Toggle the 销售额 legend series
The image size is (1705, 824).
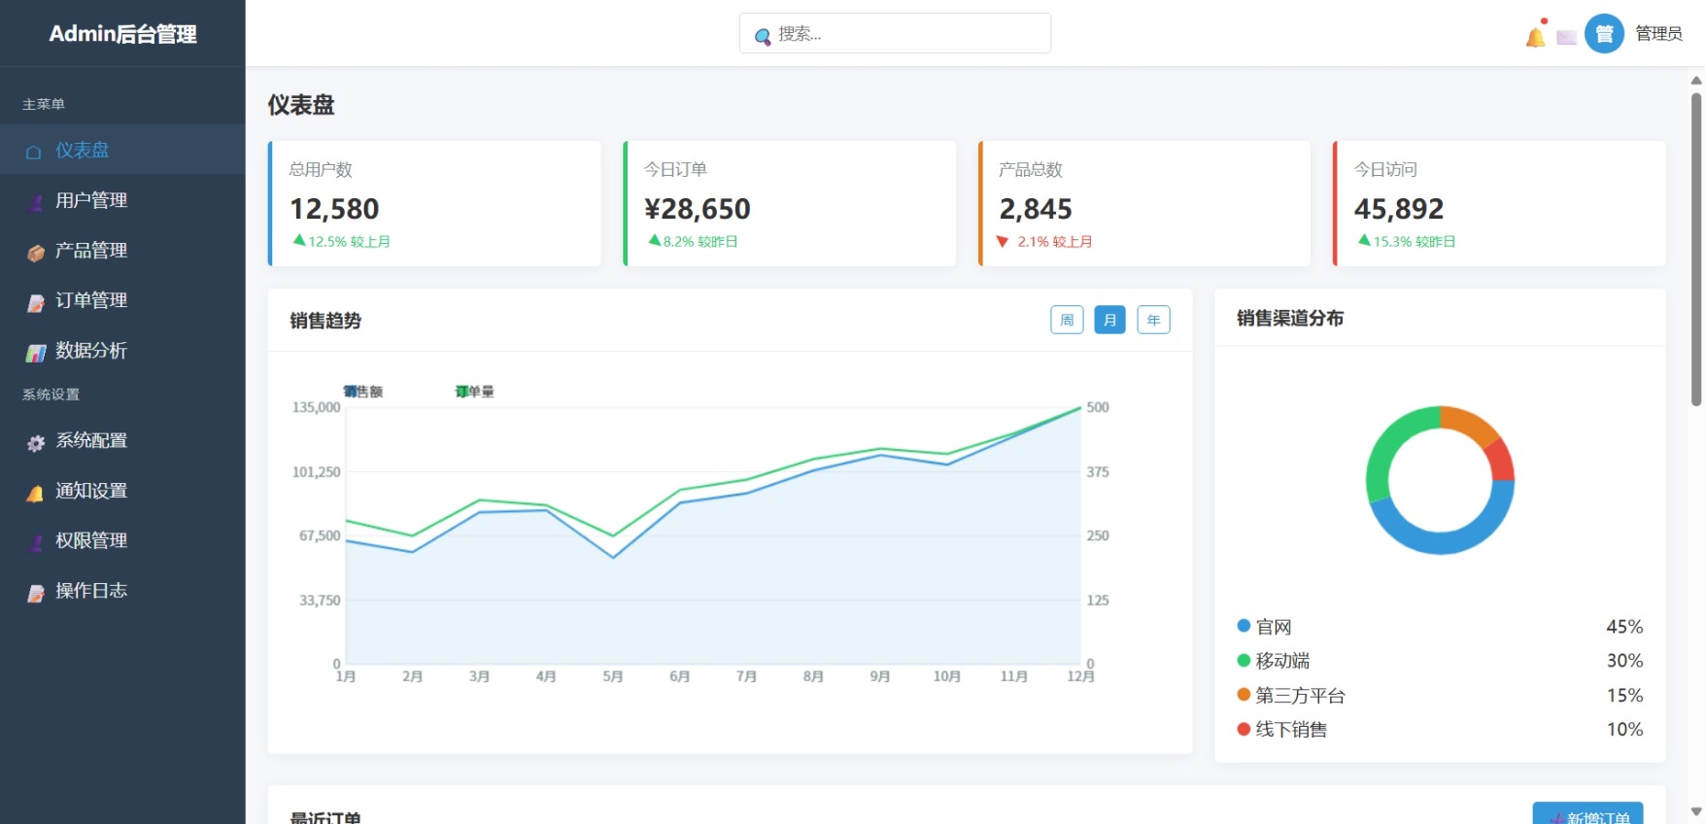[362, 392]
